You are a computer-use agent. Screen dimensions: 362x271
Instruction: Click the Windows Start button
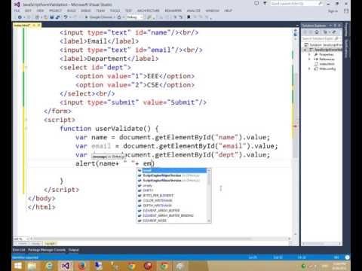18,266
